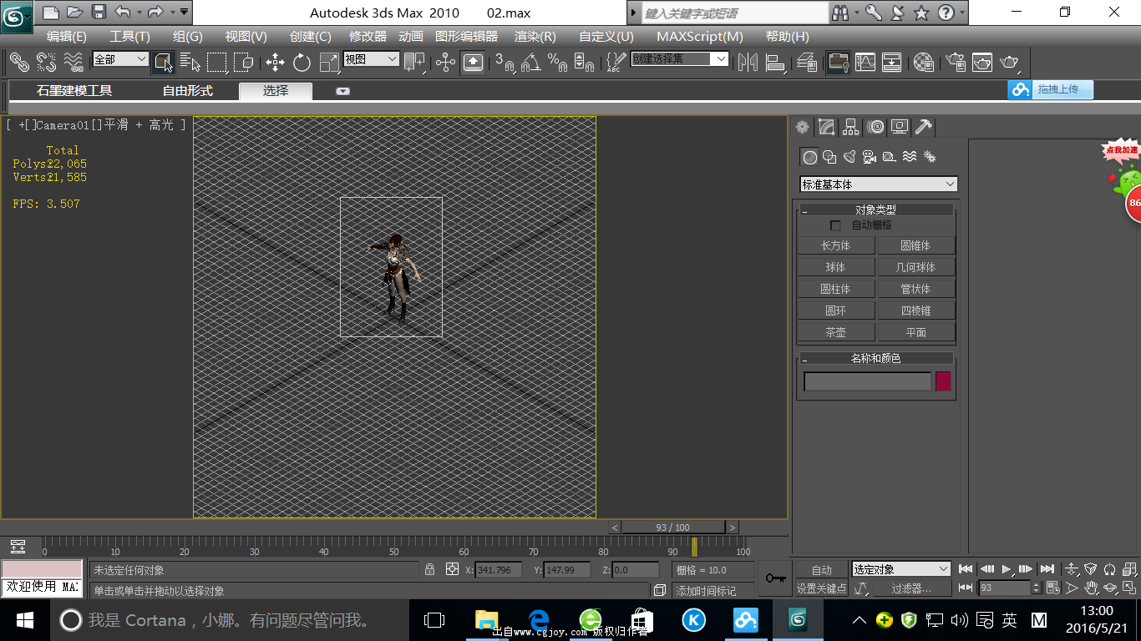Select the Lights category icon
1141x641 pixels.
(849, 157)
